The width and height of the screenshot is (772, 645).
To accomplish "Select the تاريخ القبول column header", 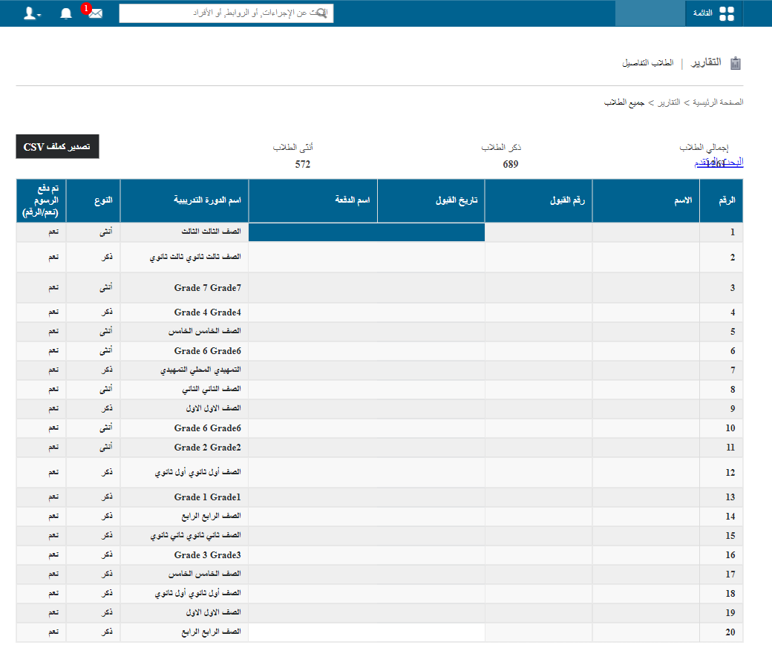I will (431, 201).
